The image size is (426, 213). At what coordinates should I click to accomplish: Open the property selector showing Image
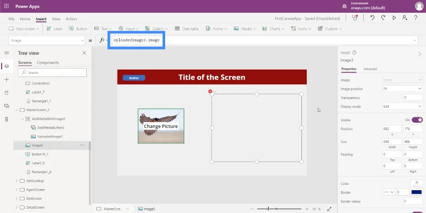click(47, 40)
